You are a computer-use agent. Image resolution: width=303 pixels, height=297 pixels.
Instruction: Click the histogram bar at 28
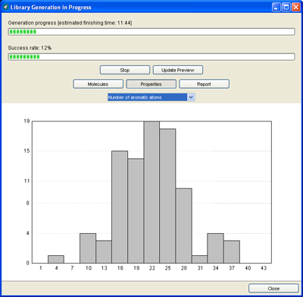[184, 226]
